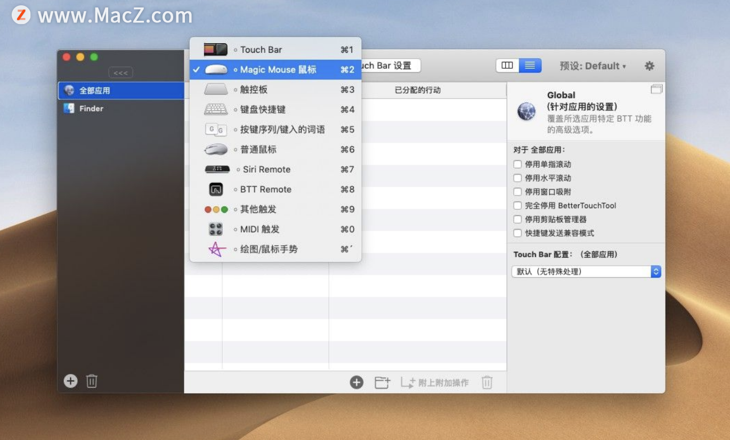
Task: Switch to list view layout icon
Action: (530, 66)
